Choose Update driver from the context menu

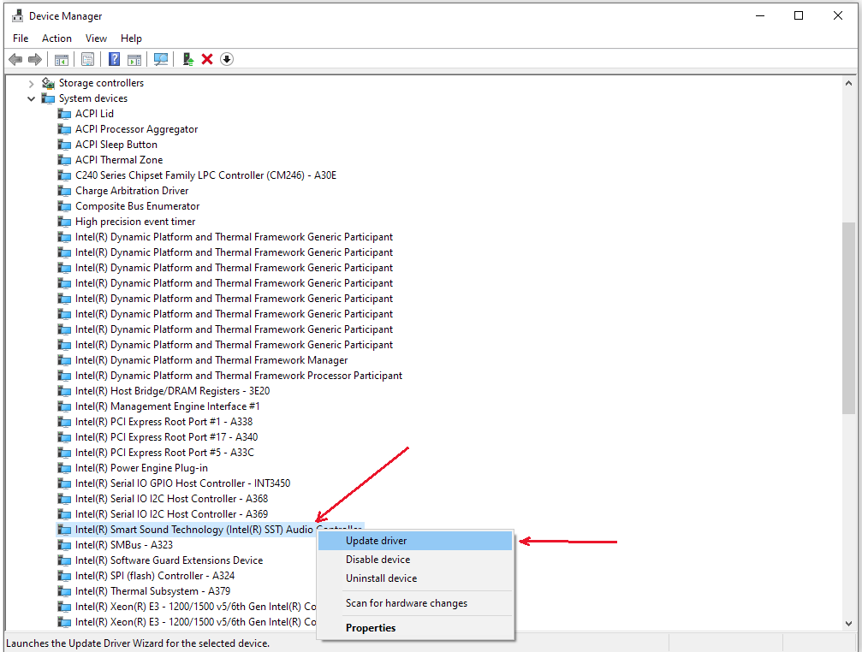415,541
